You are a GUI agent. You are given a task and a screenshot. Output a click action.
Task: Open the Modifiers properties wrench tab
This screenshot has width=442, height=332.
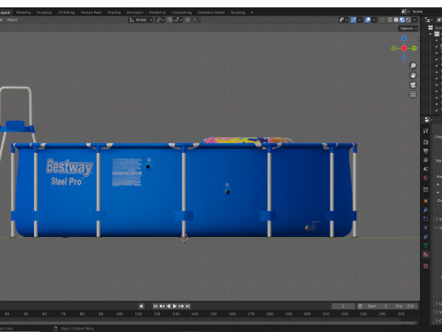coord(425,210)
